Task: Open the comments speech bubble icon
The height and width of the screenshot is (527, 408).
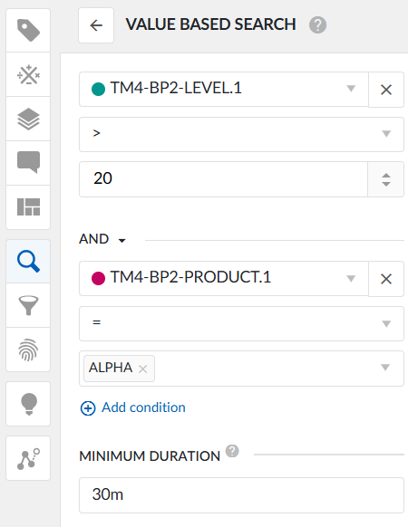Action: click(28, 163)
